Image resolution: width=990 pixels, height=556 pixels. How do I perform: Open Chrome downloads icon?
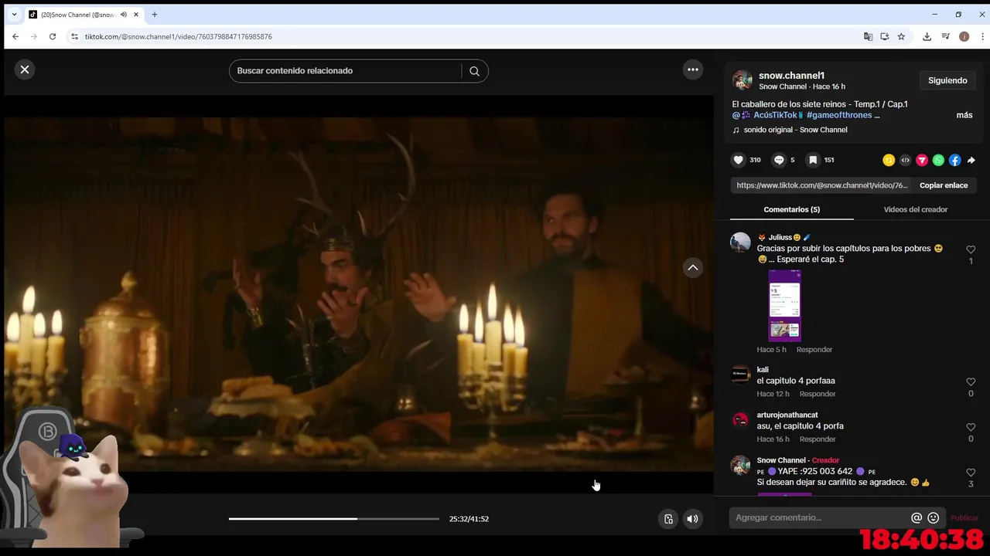coord(927,36)
